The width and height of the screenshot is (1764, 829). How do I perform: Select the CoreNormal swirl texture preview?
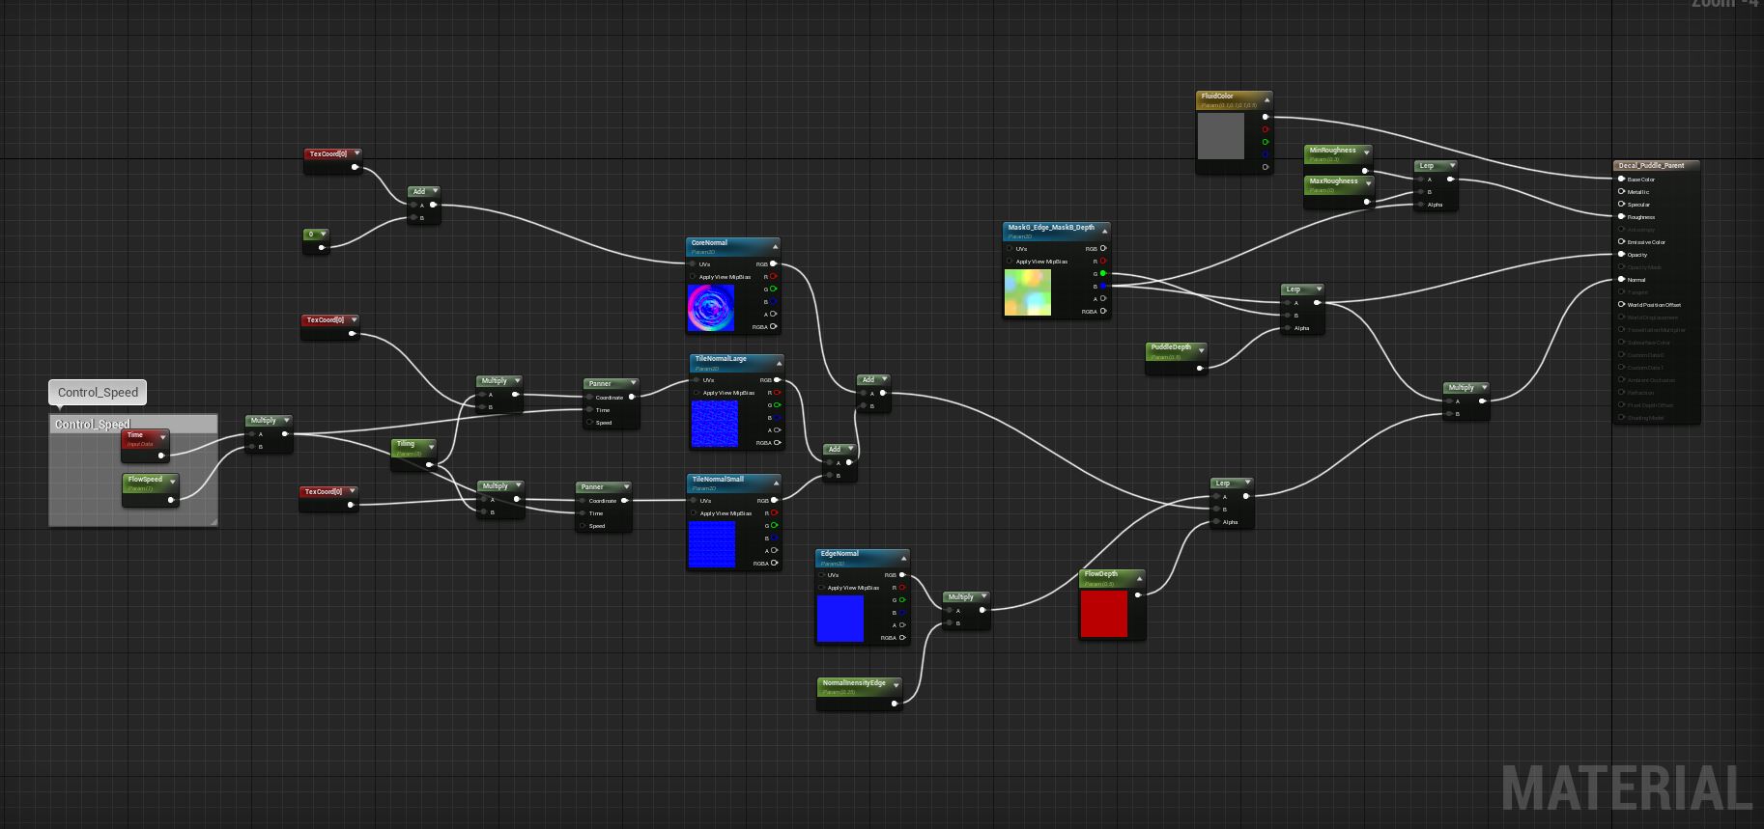[x=711, y=308]
